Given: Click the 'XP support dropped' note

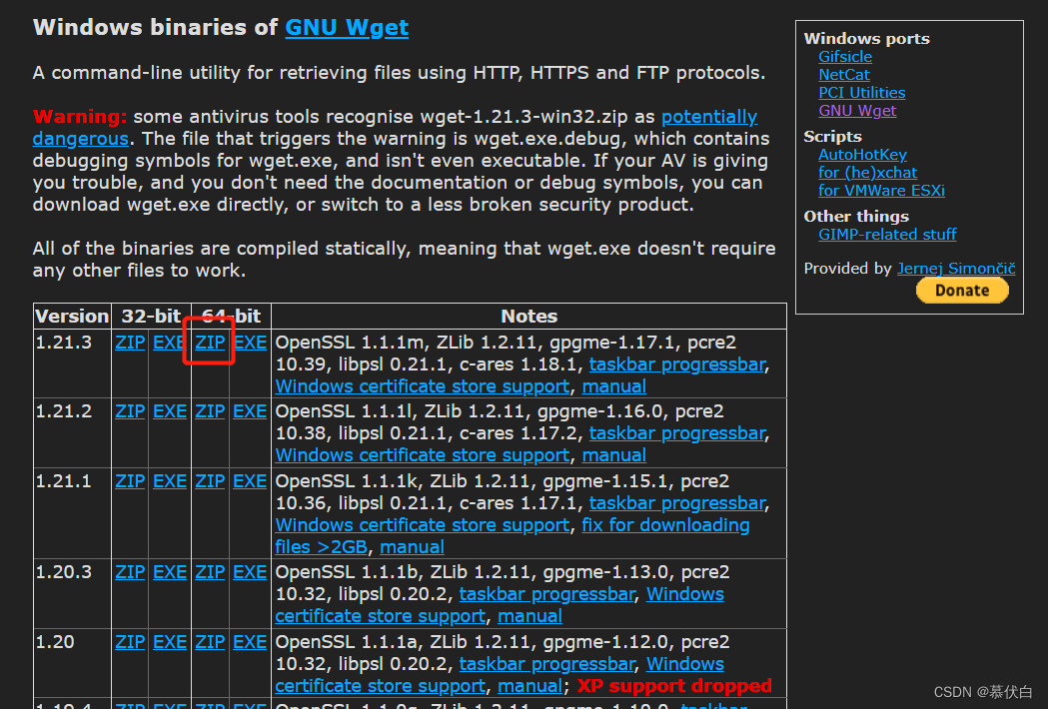Looking at the screenshot, I should point(674,686).
